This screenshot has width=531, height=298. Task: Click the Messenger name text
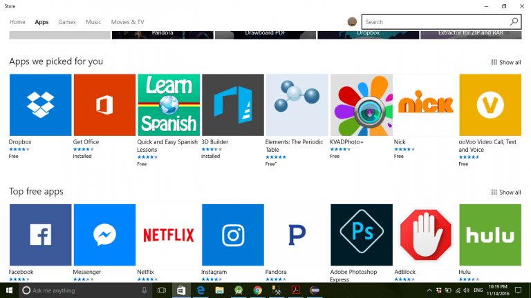tap(86, 272)
